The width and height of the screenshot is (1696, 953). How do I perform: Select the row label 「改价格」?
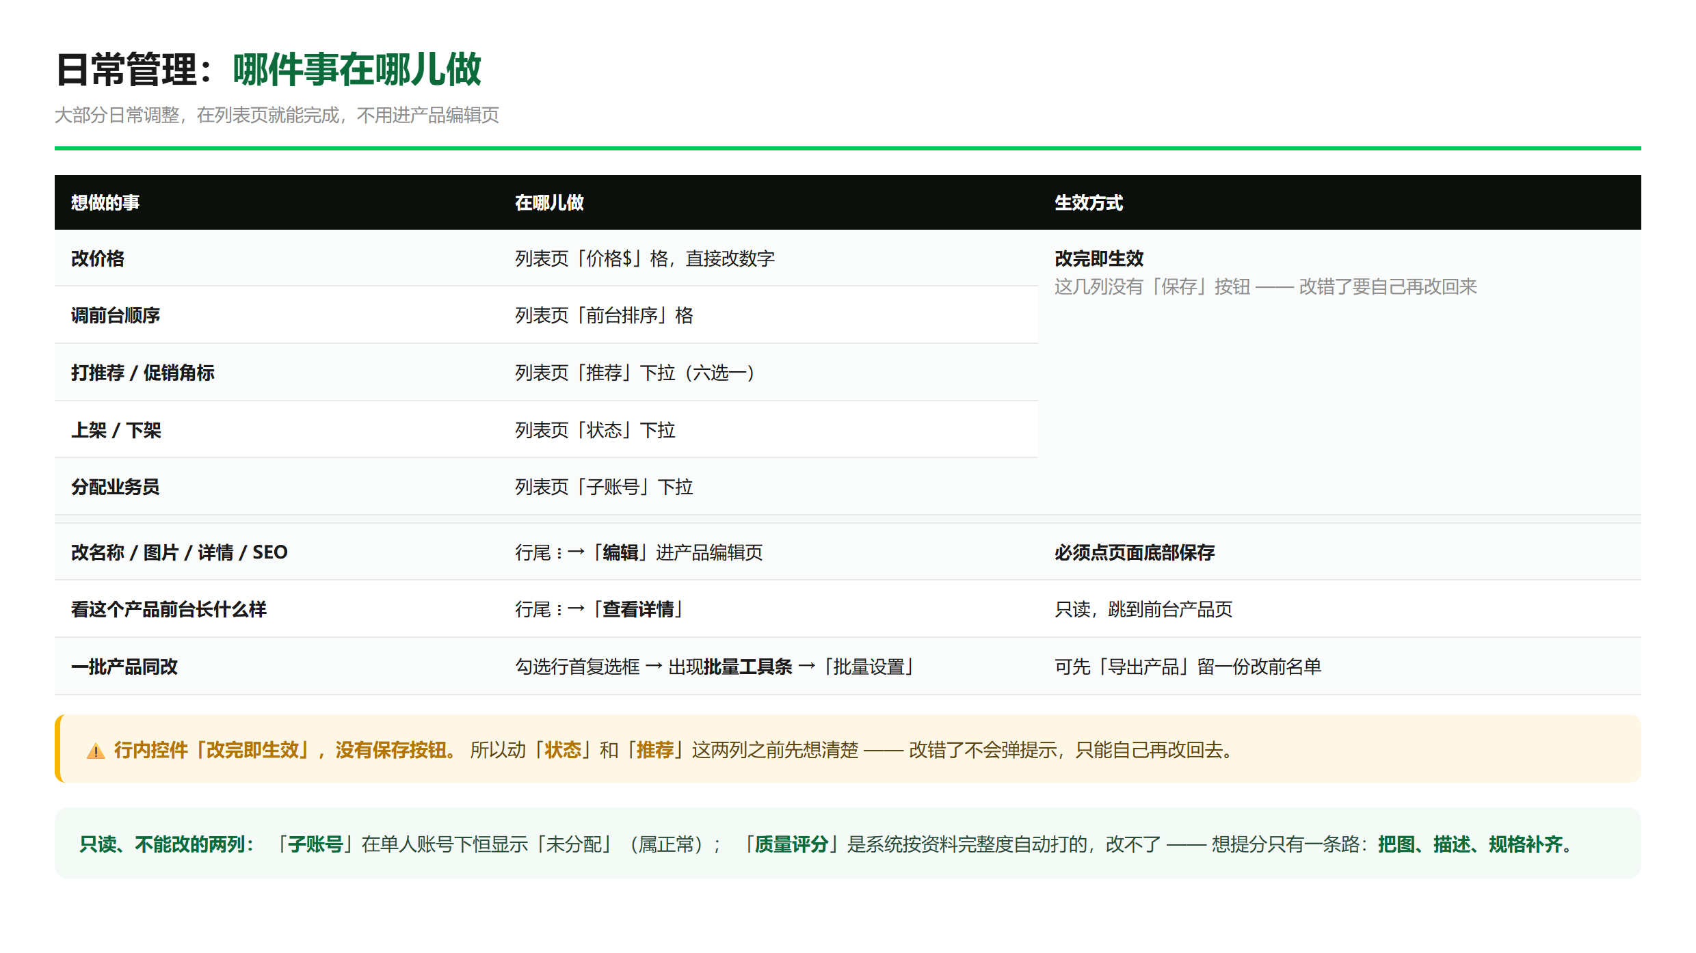(98, 258)
